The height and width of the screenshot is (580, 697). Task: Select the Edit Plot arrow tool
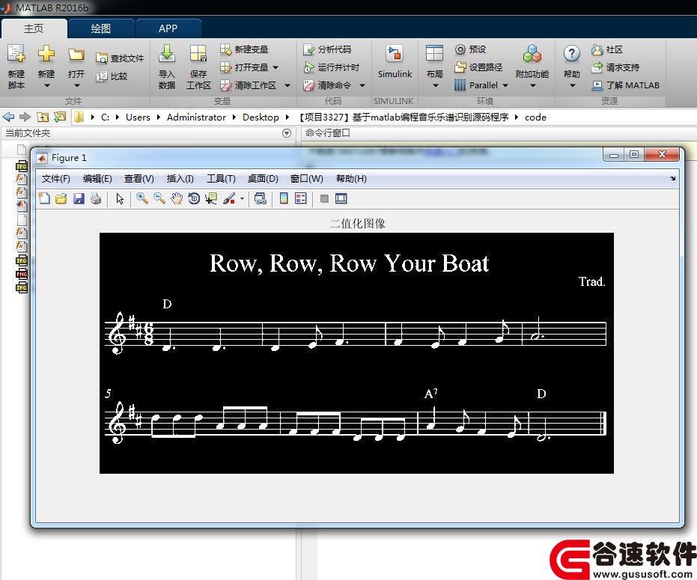pos(120,198)
